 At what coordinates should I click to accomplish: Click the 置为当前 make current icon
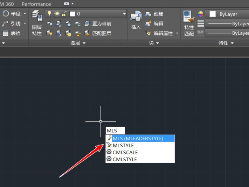[x=98, y=24]
